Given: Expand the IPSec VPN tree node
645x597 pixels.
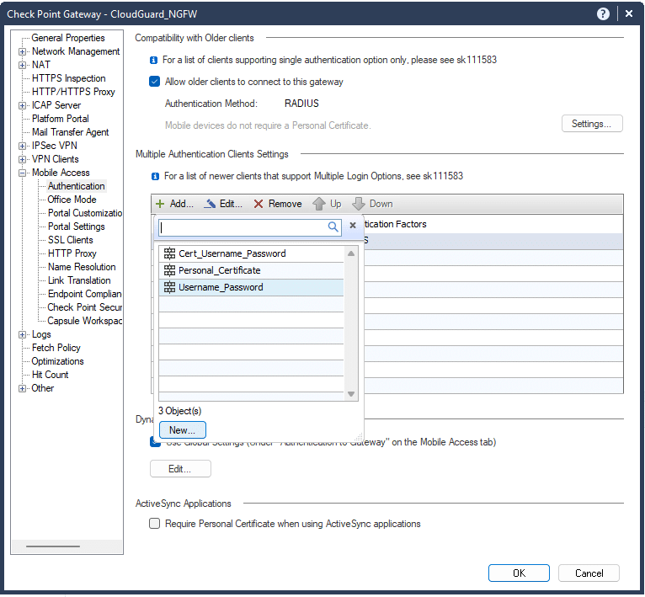Looking at the screenshot, I should [x=23, y=146].
